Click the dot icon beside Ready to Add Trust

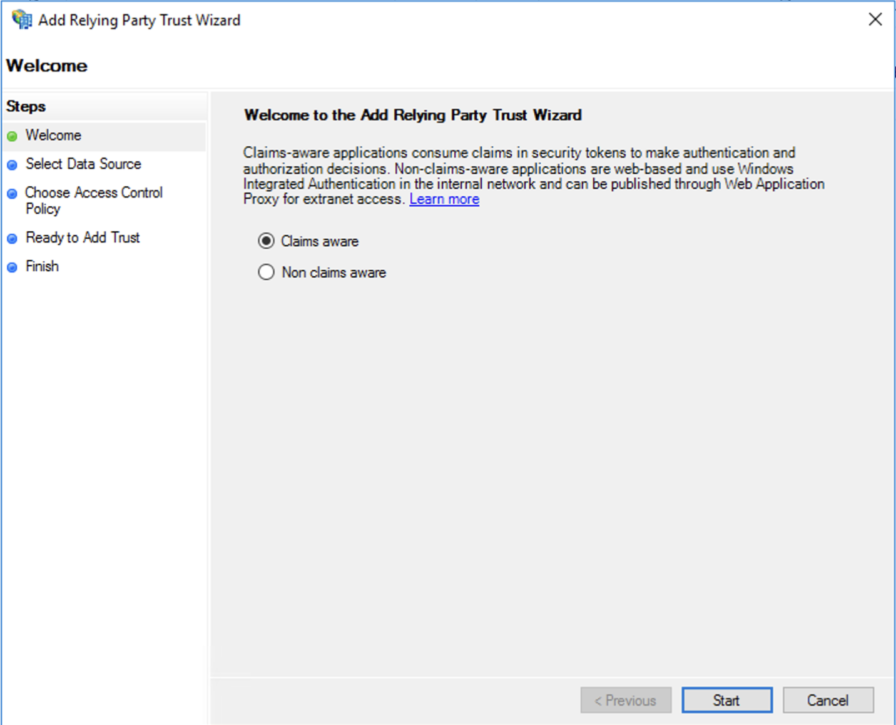pos(13,238)
